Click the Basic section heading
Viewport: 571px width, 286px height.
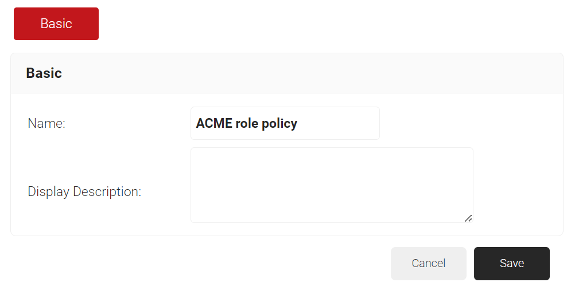tap(44, 73)
